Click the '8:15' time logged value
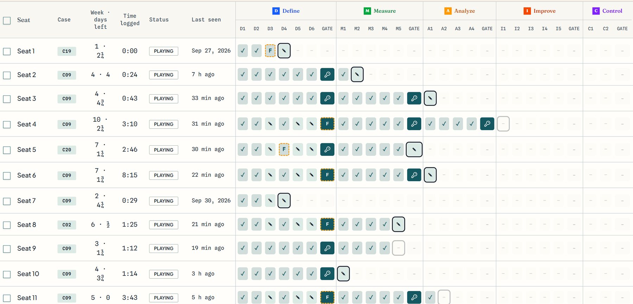This screenshot has width=633, height=304. (x=130, y=175)
